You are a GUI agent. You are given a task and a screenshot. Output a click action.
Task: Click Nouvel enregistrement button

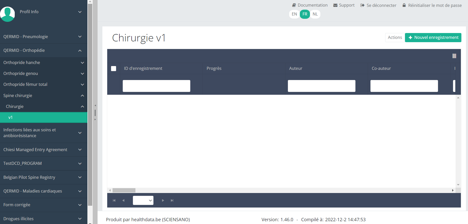coord(433,38)
